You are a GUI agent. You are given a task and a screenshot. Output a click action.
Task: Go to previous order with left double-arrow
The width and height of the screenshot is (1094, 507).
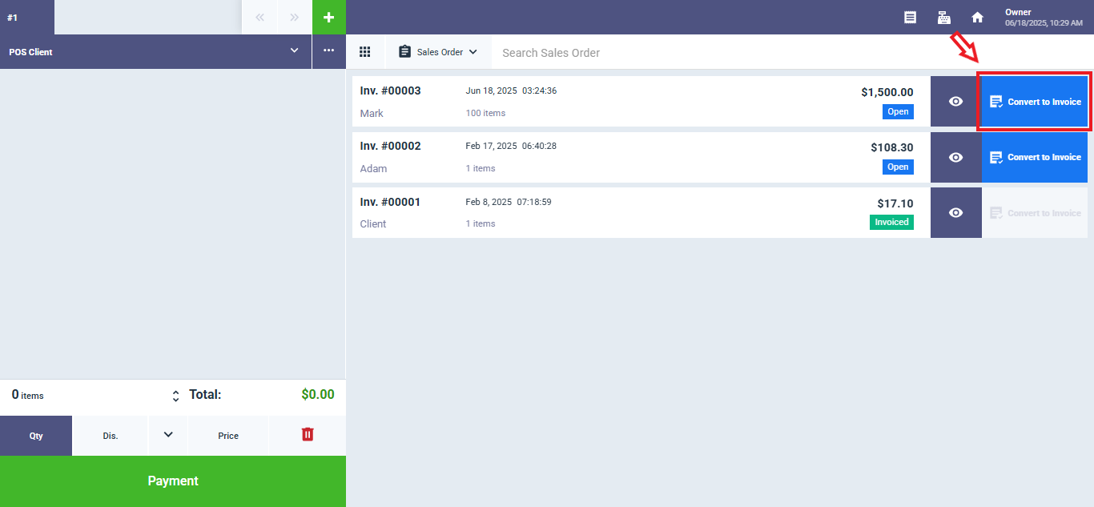pos(259,17)
